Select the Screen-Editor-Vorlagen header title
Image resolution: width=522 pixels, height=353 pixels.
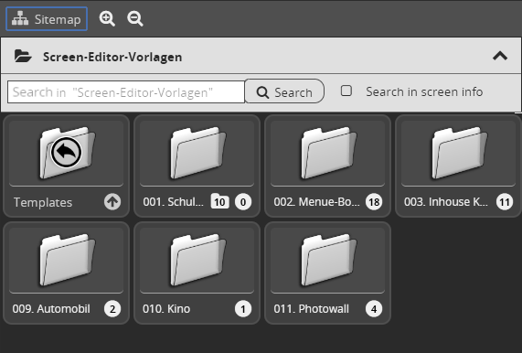coord(112,57)
